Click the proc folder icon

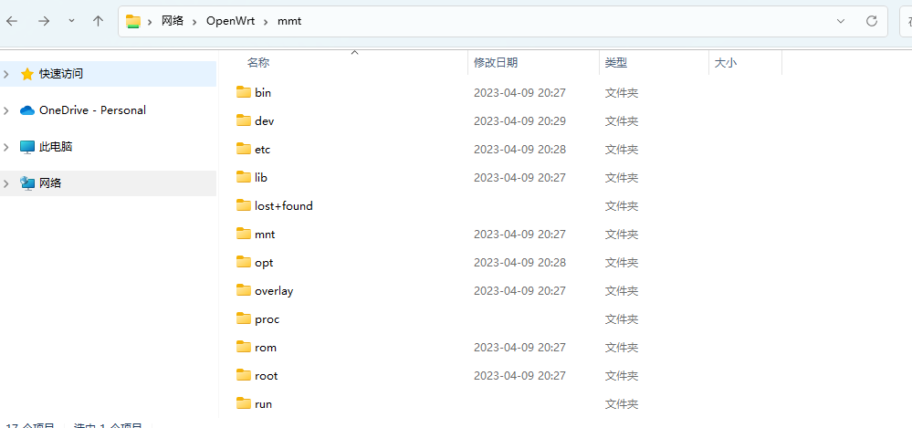tap(244, 318)
